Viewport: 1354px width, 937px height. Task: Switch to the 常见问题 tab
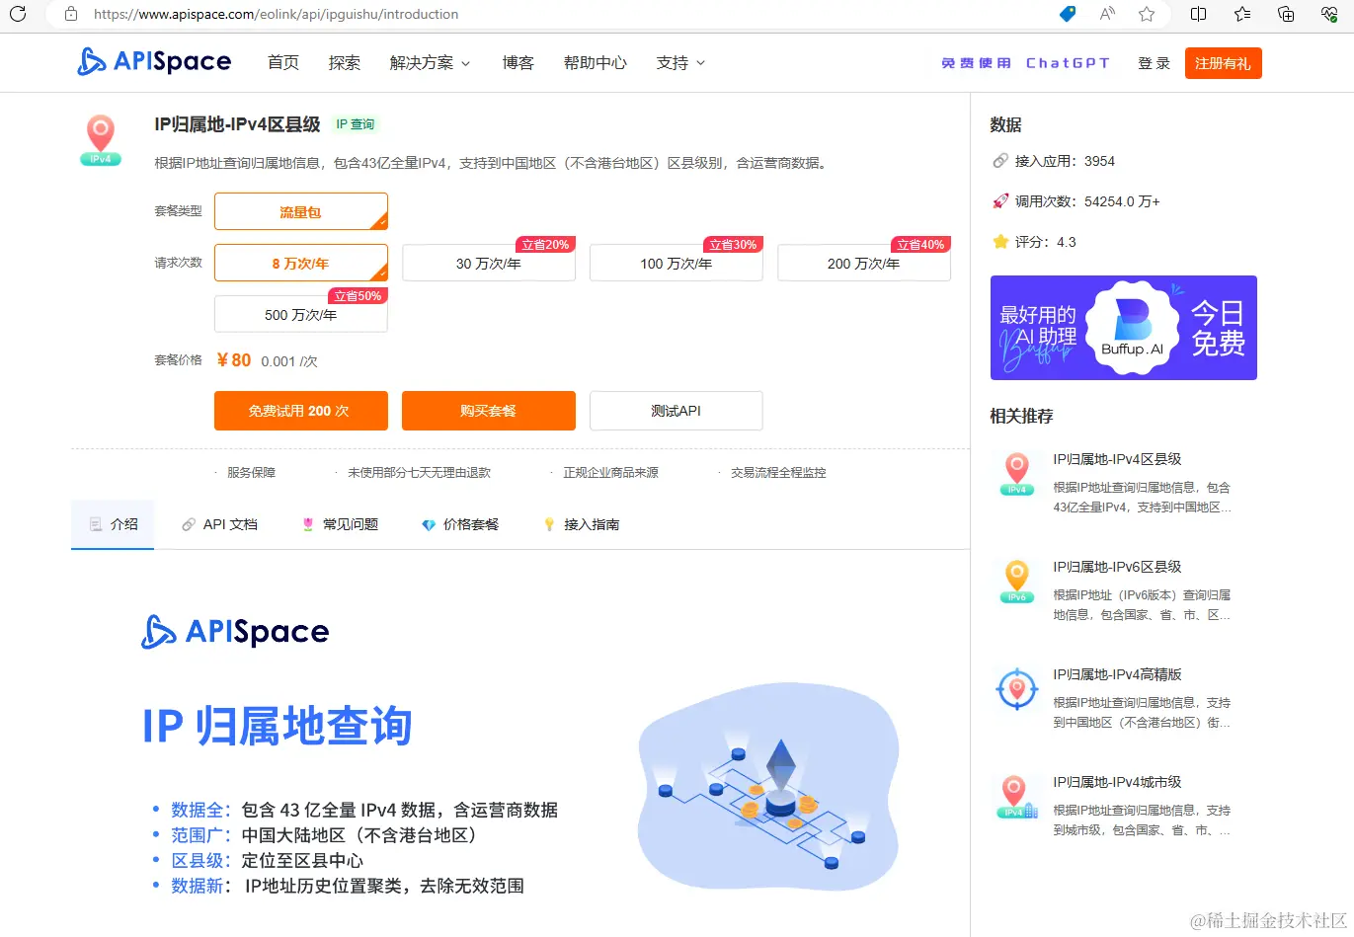click(x=340, y=524)
